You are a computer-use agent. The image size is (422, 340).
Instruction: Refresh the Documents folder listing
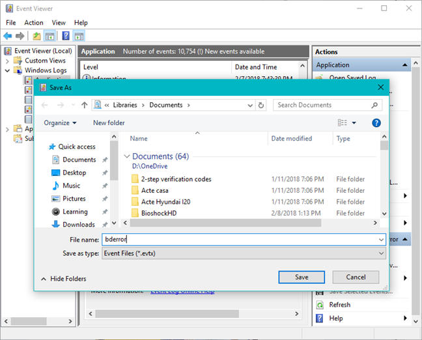260,106
